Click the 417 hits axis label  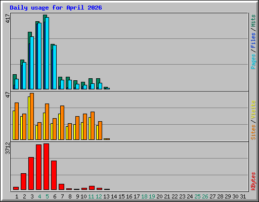click(8, 19)
